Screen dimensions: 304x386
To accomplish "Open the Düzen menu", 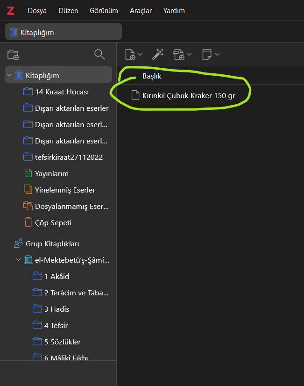I will click(x=68, y=11).
